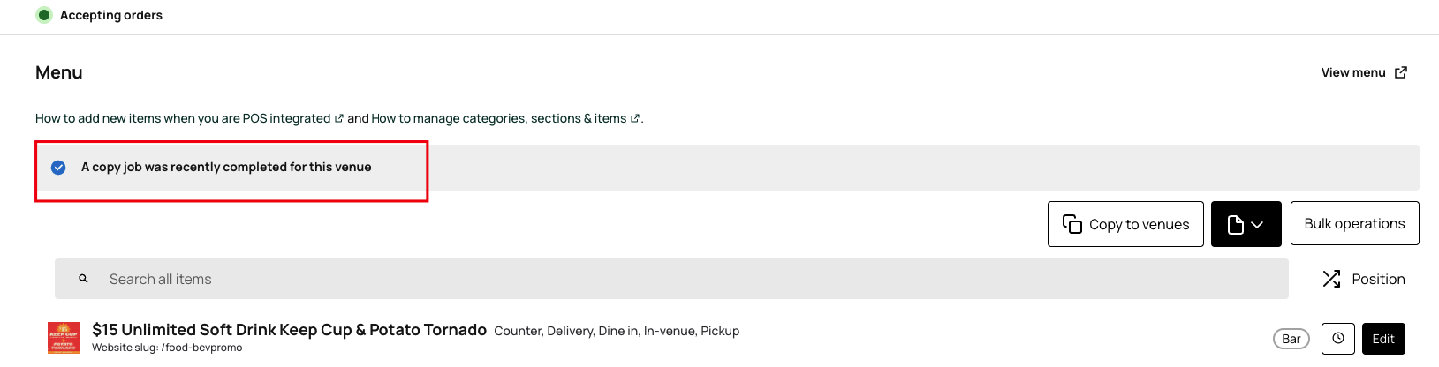Open the manage categories, sections & items link
The width and height of the screenshot is (1439, 367).
pyautogui.click(x=498, y=118)
